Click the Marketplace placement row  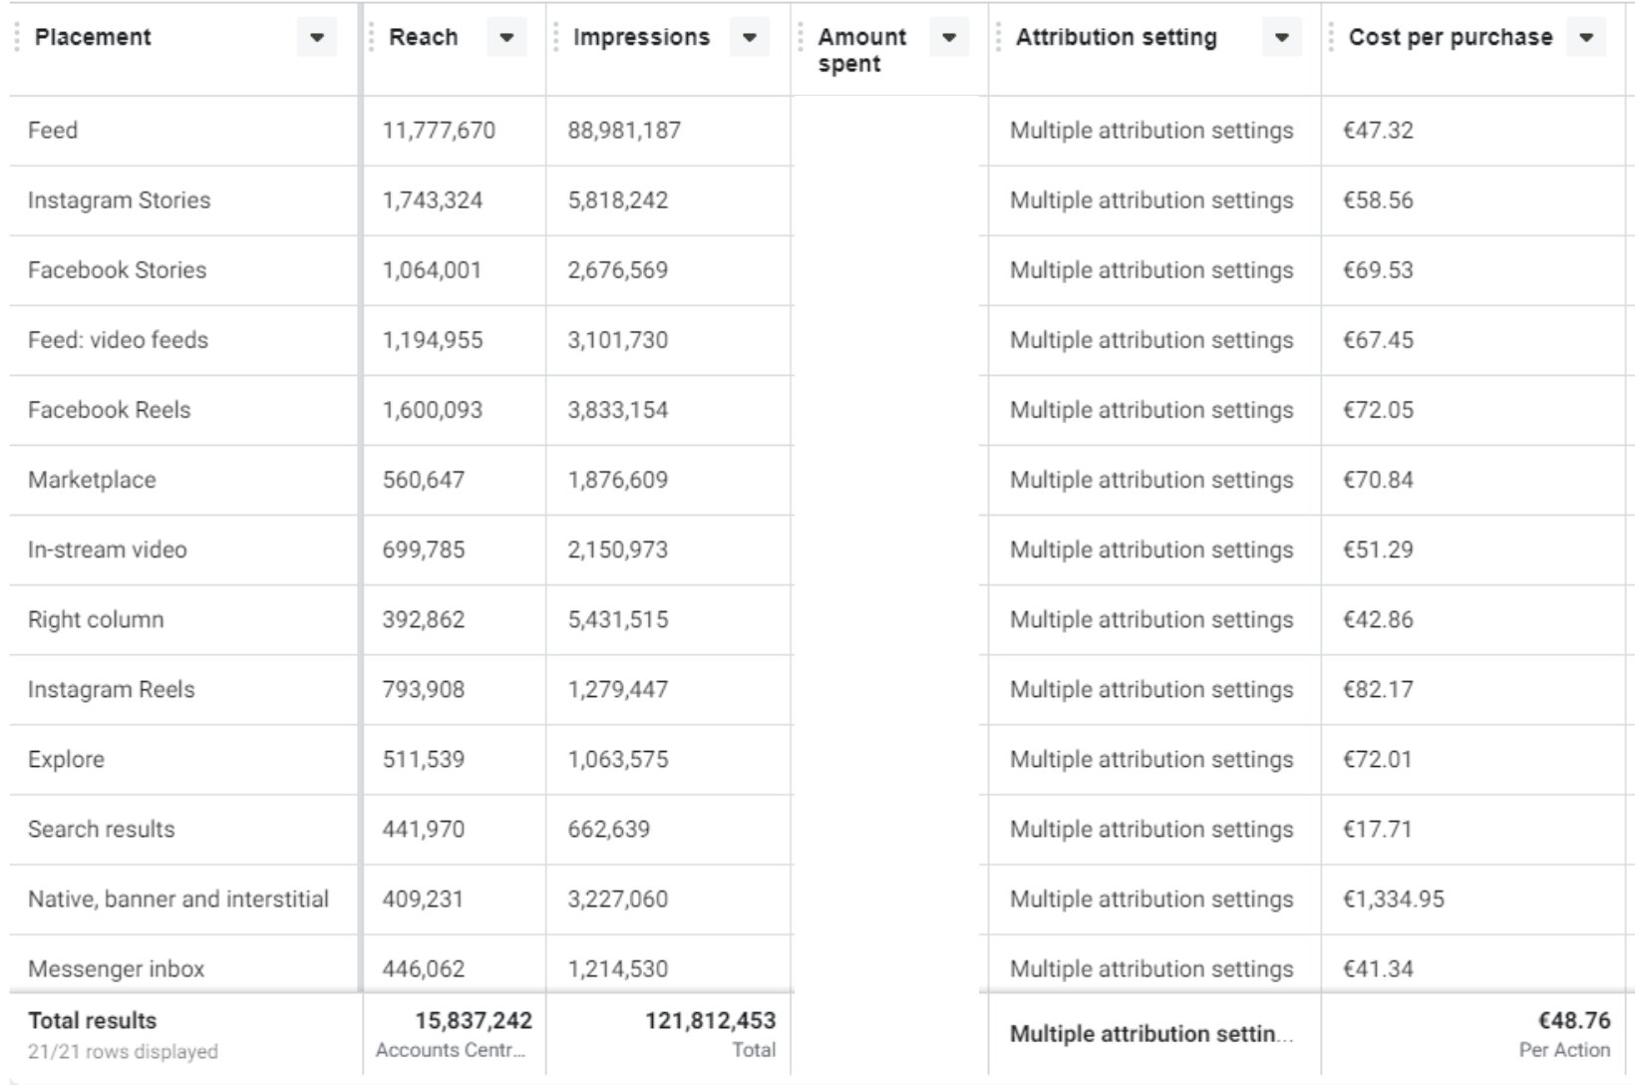coord(92,480)
